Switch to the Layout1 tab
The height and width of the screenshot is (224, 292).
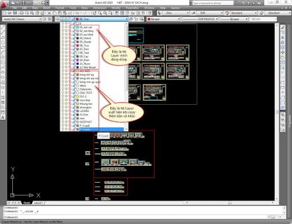coord(39,203)
